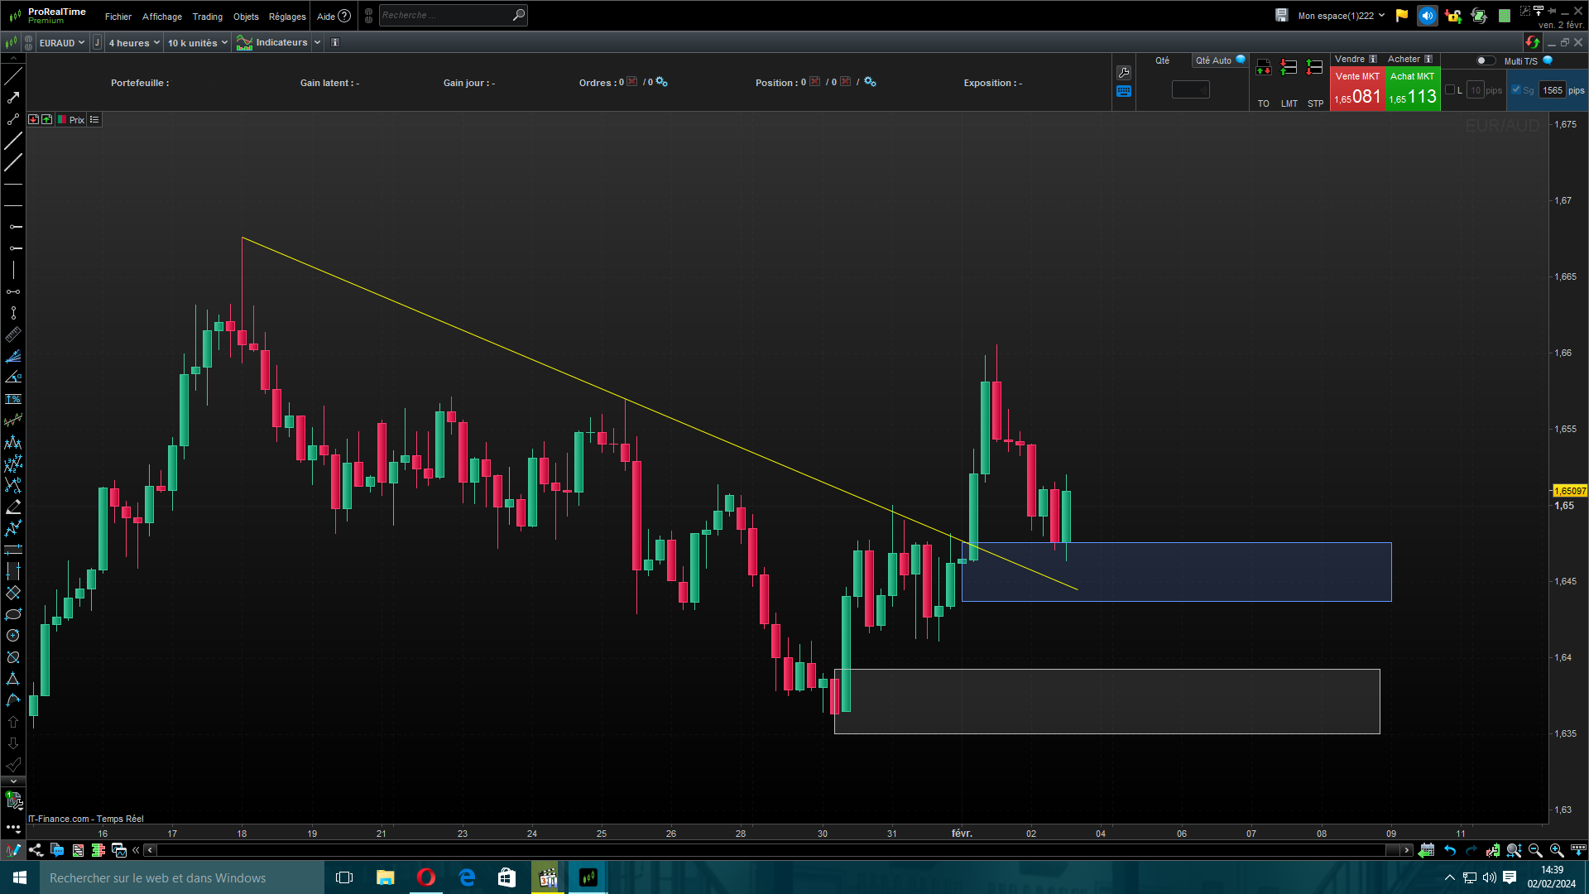The height and width of the screenshot is (894, 1589).
Task: Click the Prix color swatch label
Action: 71,120
